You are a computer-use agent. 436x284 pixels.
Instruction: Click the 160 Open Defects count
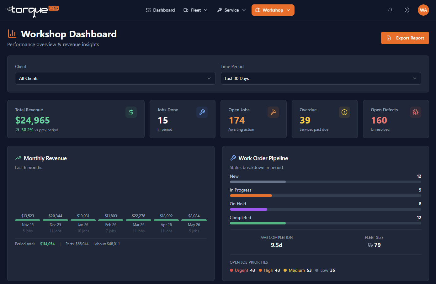(x=379, y=120)
